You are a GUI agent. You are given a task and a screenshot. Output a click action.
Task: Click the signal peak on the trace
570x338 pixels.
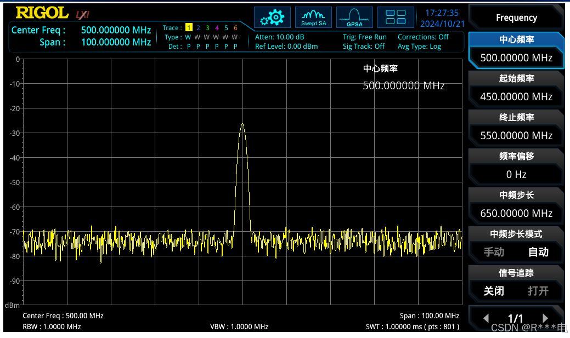click(242, 124)
